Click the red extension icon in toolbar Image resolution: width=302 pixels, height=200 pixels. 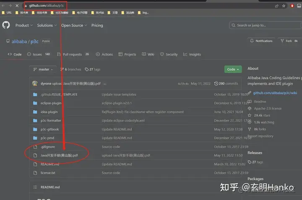[x=292, y=6]
